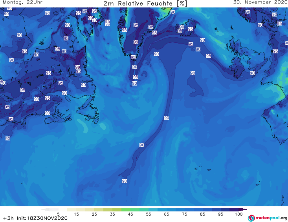Click the color scale tick label '25'

tap(94, 214)
